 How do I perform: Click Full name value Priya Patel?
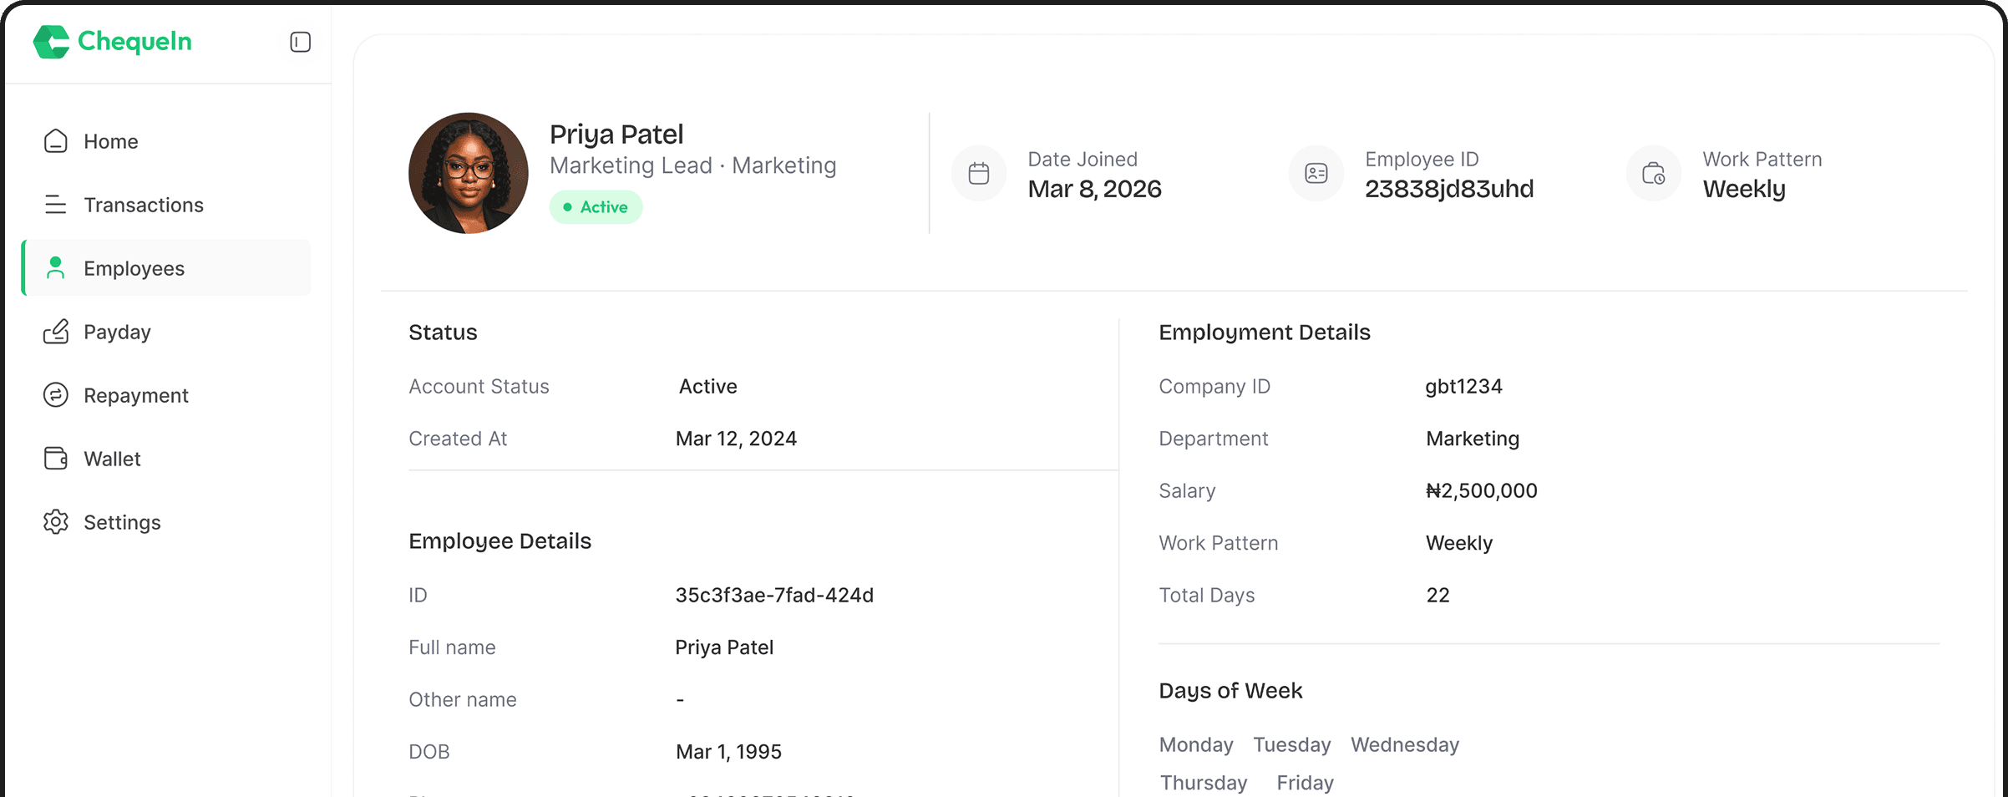point(724,647)
